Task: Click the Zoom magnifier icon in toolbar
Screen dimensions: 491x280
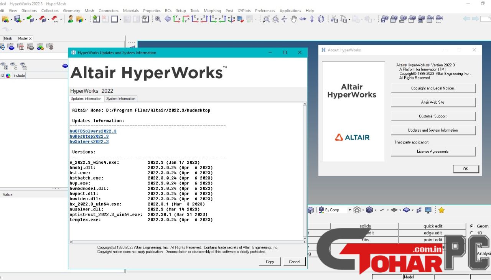Action: pos(158,19)
